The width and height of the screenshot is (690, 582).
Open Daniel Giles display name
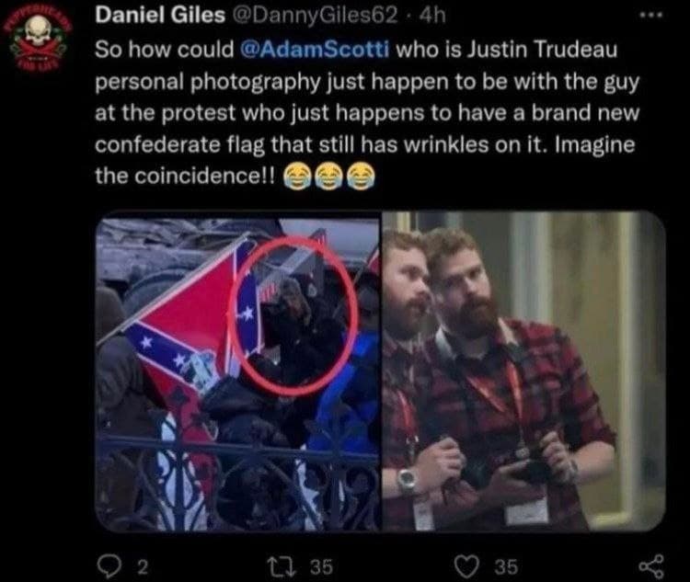pyautogui.click(x=160, y=16)
